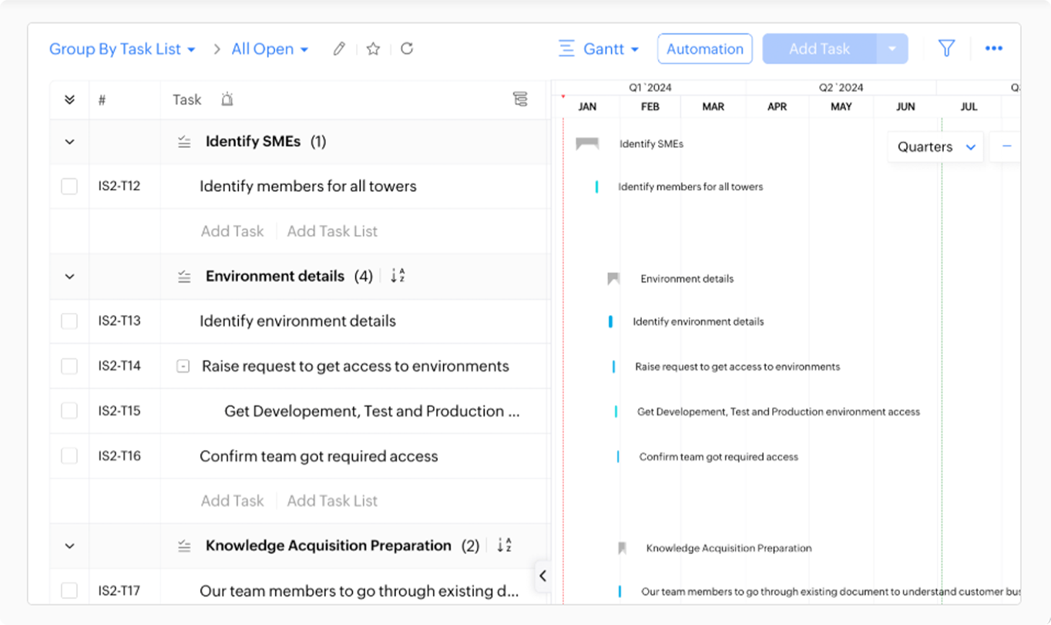1051x625 pixels.
Task: Open the filter funnel icon
Action: click(x=946, y=49)
